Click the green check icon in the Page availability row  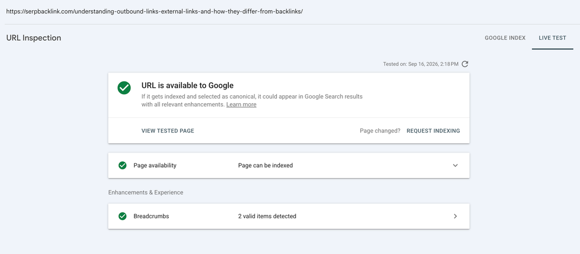[x=122, y=166]
